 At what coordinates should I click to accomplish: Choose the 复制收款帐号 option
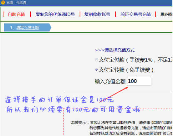97,14
